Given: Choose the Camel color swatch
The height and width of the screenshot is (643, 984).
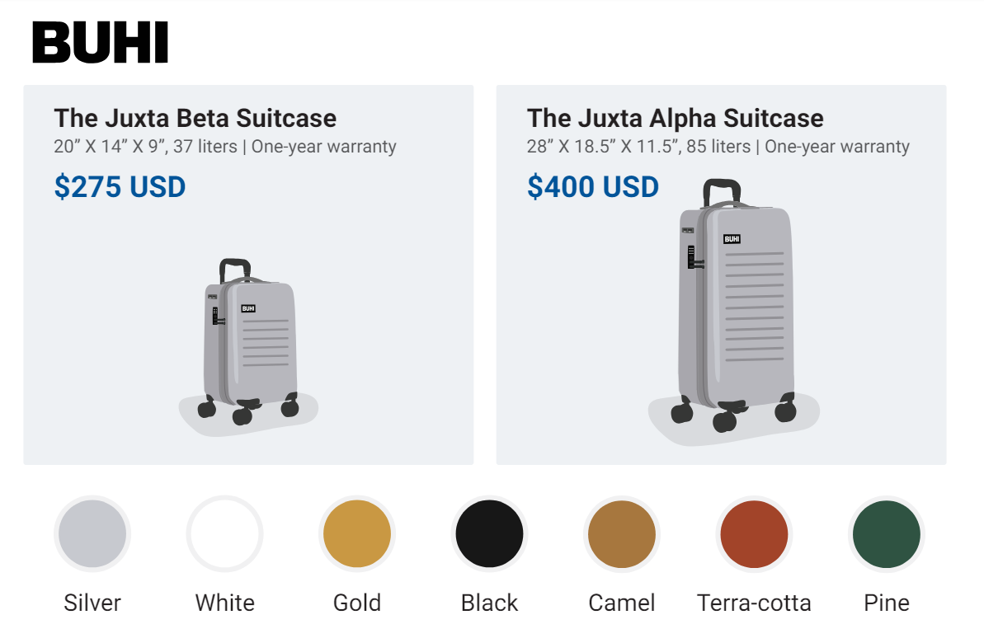Looking at the screenshot, I should (622, 534).
